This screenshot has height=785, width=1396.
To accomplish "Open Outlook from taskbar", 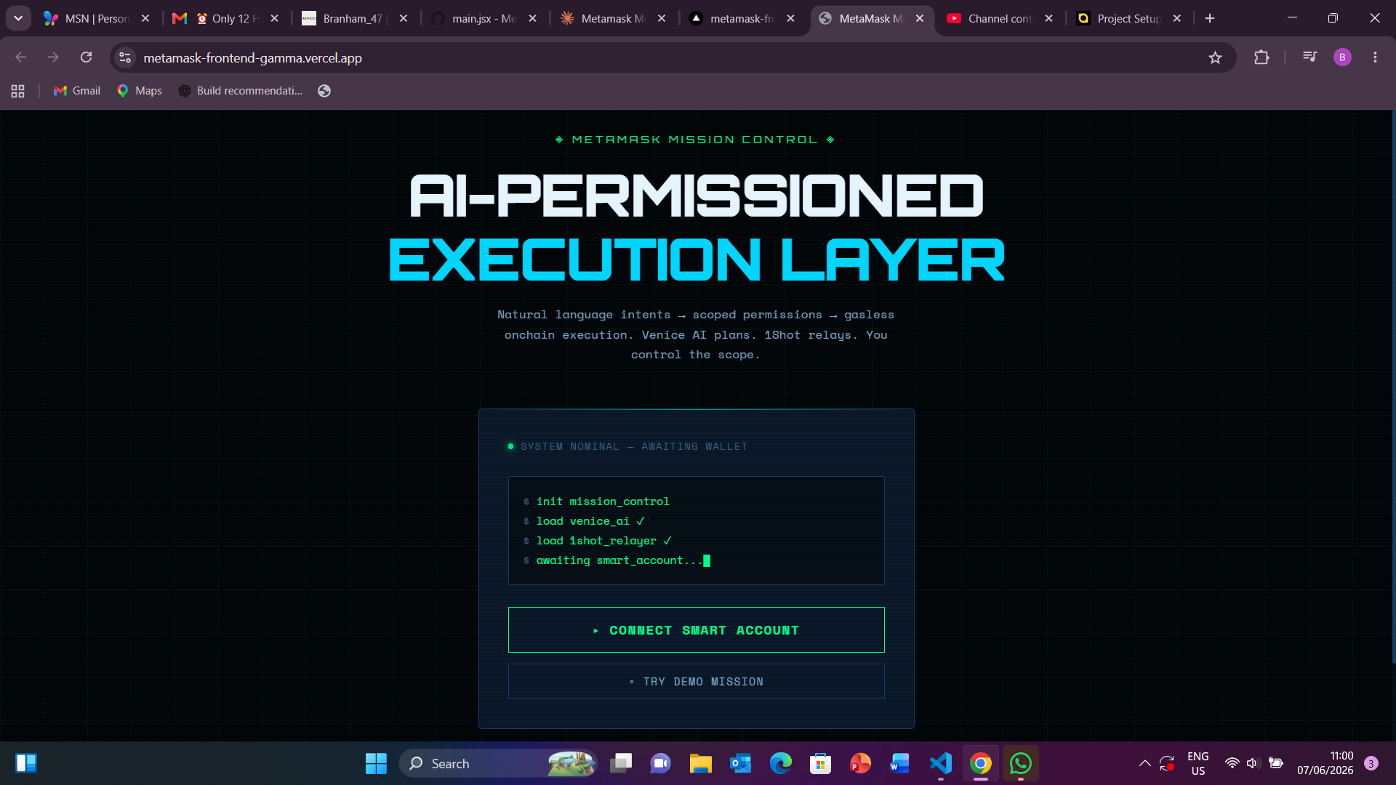I will [740, 763].
